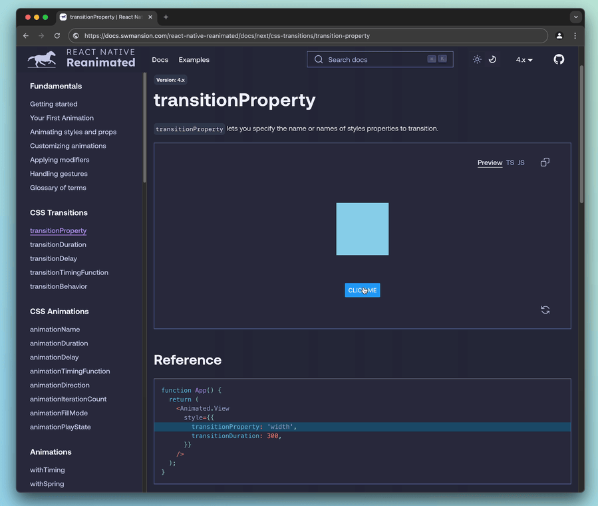Screen dimensions: 598x506
Task: Click the CLICK ME button
Action: click(363, 290)
